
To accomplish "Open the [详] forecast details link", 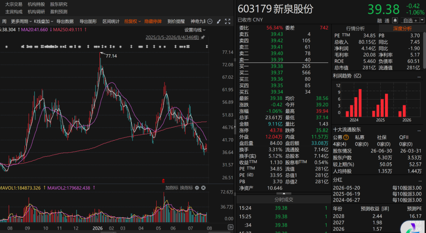I will tap(385, 209).
